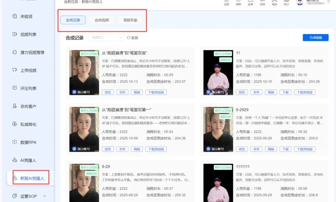336x202 pixels.
Task: Click 合成后剩余时长：204:26 text
Action: 300,82
